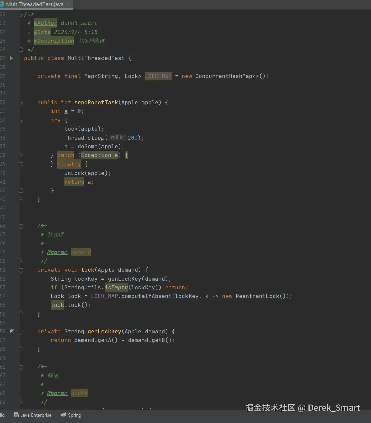This screenshot has height=423, width=371.
Task: Click demand.getB() on line 59
Action: [x=150, y=340]
